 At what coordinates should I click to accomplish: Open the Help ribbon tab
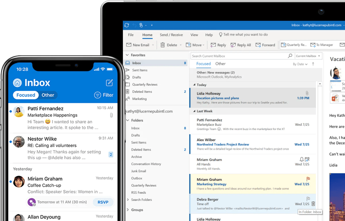209,35
